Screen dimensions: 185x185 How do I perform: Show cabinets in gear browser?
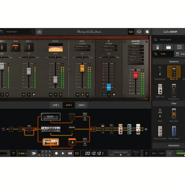(x=179, y=47)
